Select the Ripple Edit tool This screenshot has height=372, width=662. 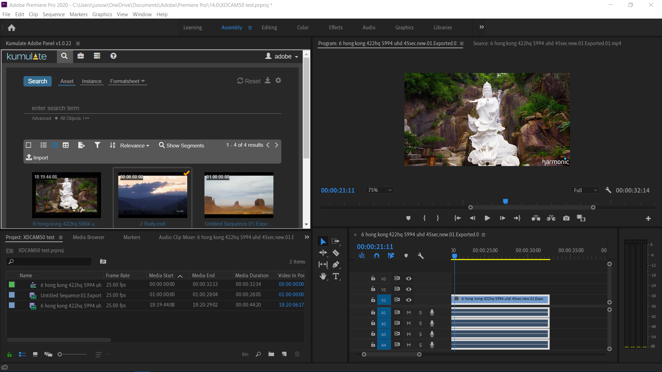click(x=323, y=253)
